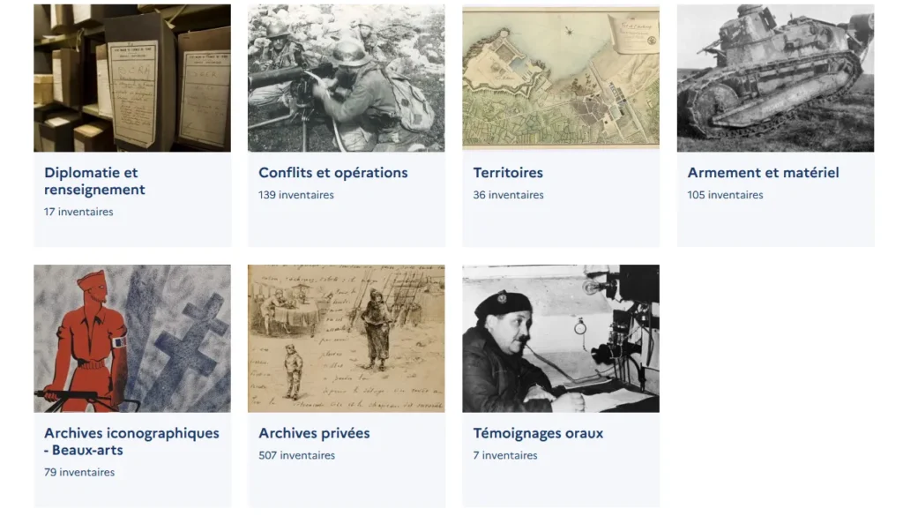Click the red soldier poster image
This screenshot has height=516, width=903.
(x=132, y=339)
